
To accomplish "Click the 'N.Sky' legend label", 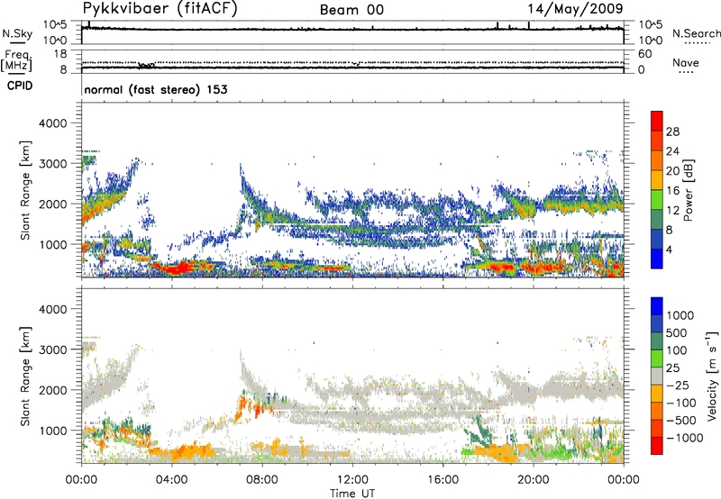I will tap(17, 33).
